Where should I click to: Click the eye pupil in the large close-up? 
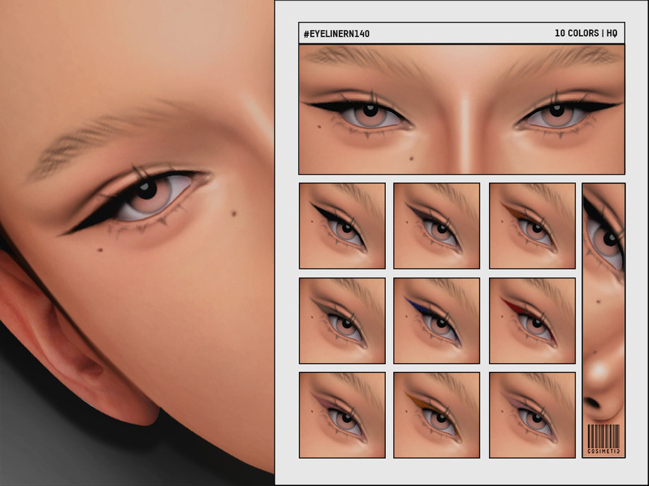pyautogui.click(x=147, y=189)
